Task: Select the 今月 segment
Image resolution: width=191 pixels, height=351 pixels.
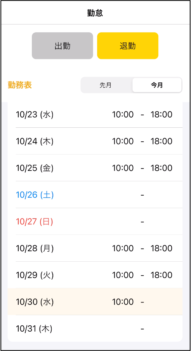Action: (157, 85)
